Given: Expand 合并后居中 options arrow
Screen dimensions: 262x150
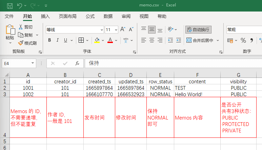Looking at the screenshot, I should (x=218, y=40).
